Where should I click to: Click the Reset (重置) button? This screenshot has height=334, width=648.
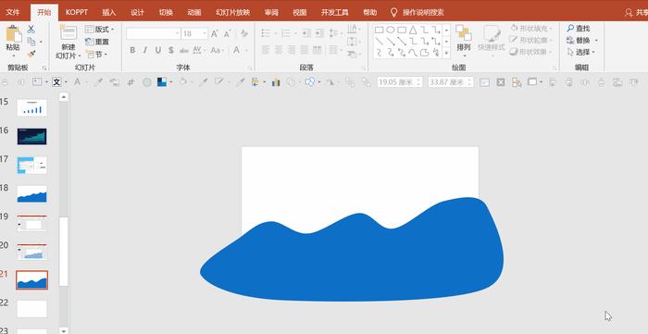click(x=97, y=42)
